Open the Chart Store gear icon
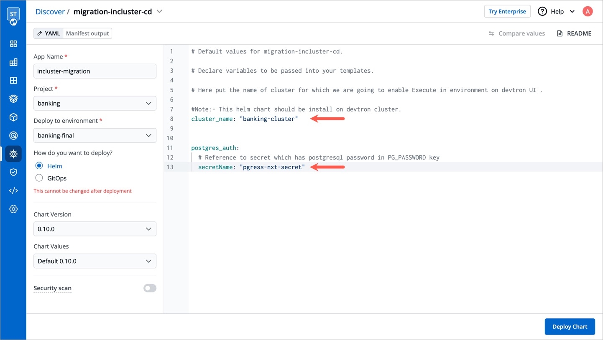 pyautogui.click(x=13, y=154)
